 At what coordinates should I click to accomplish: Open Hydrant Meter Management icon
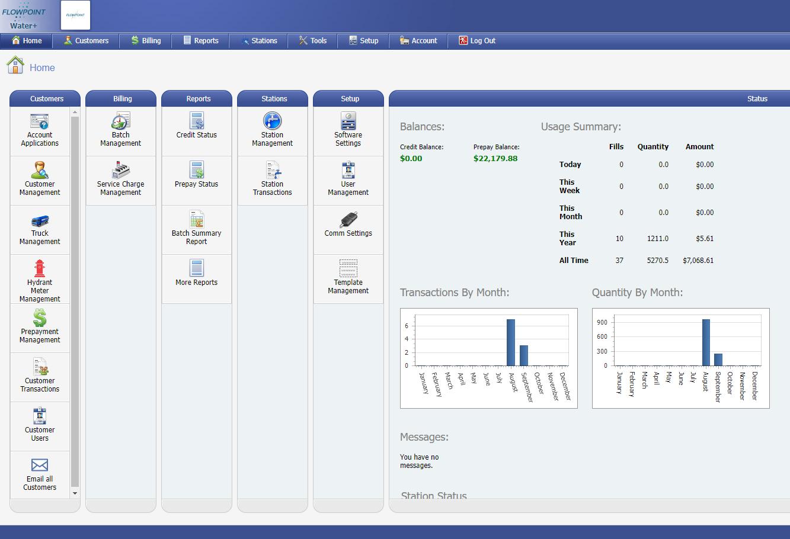point(40,268)
